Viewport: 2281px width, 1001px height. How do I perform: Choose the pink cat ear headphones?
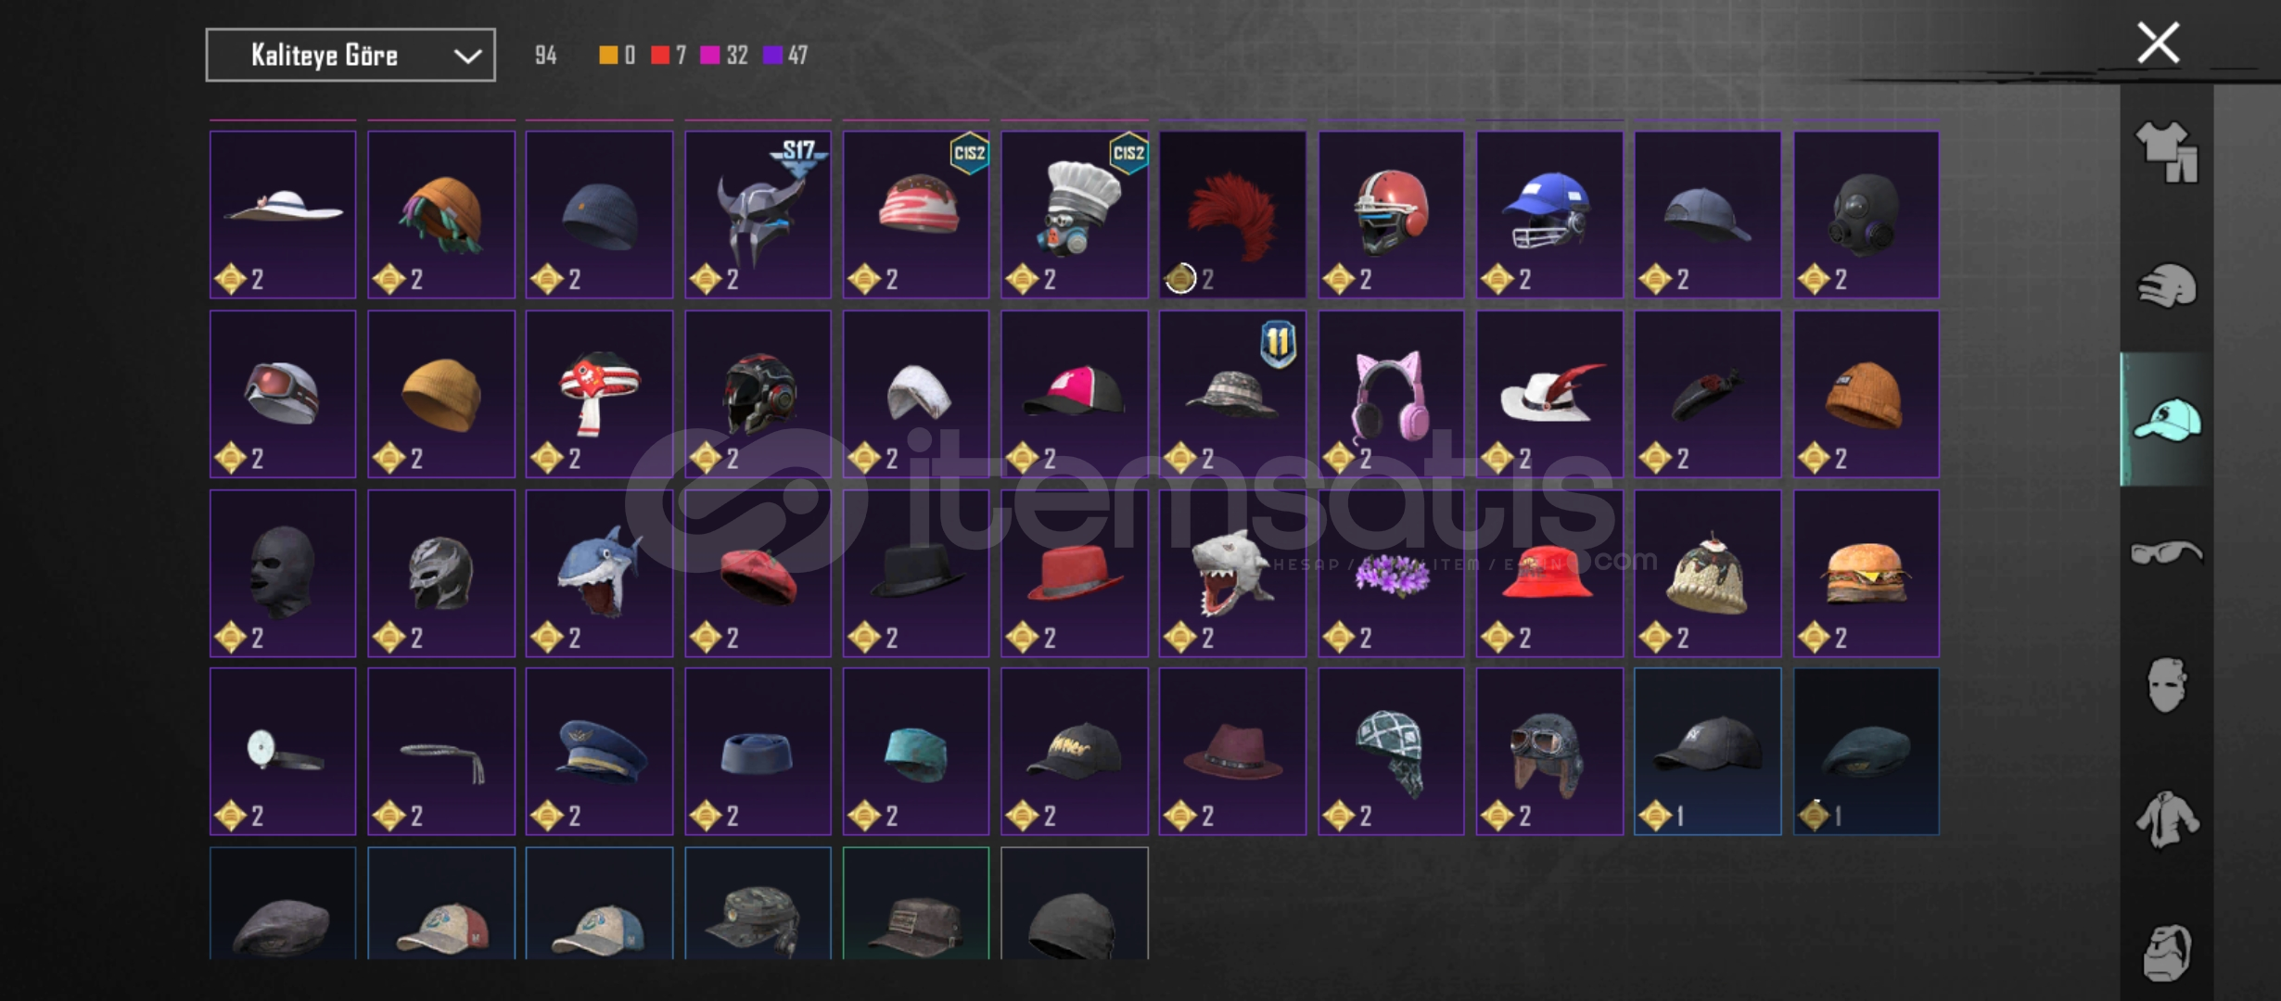click(1391, 394)
